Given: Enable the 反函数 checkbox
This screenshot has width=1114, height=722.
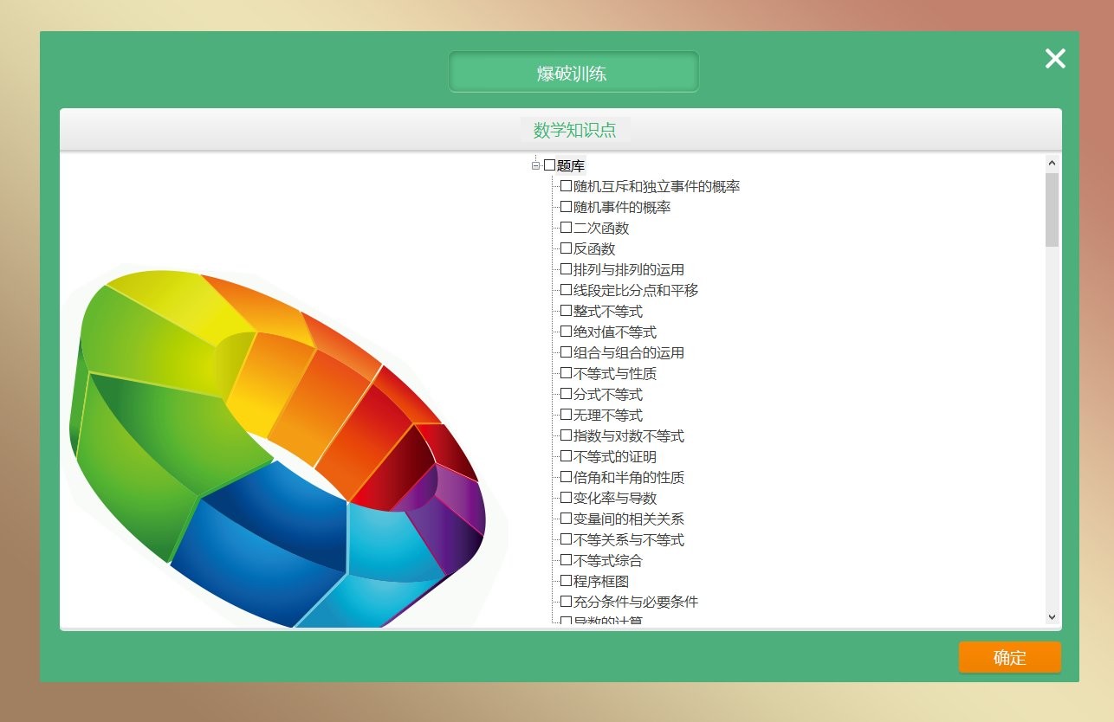Looking at the screenshot, I should pos(566,248).
